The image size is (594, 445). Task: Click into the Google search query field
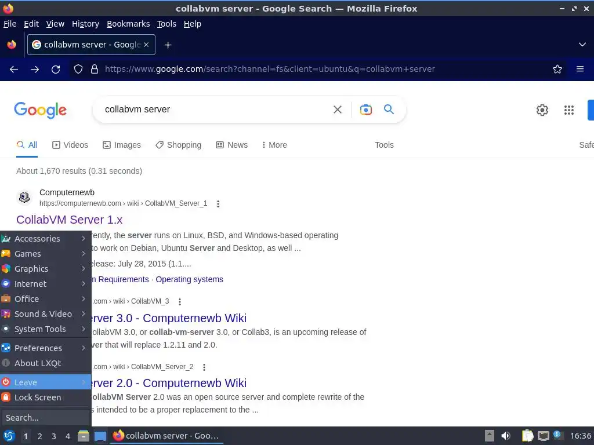214,110
